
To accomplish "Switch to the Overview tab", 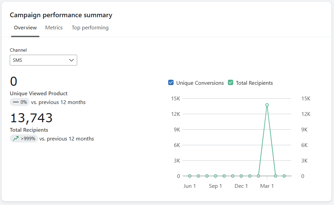I will [x=25, y=28].
